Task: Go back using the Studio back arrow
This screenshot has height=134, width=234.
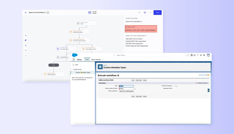Action: [26, 13]
